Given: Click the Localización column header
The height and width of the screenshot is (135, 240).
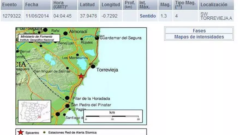Looking at the screenshot, I should click(214, 5).
